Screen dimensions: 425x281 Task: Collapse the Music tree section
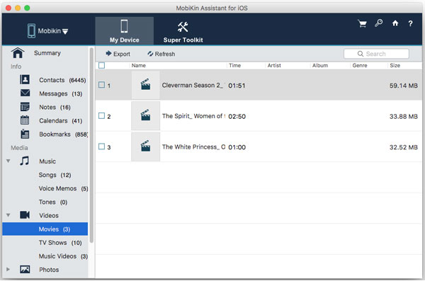click(x=8, y=161)
